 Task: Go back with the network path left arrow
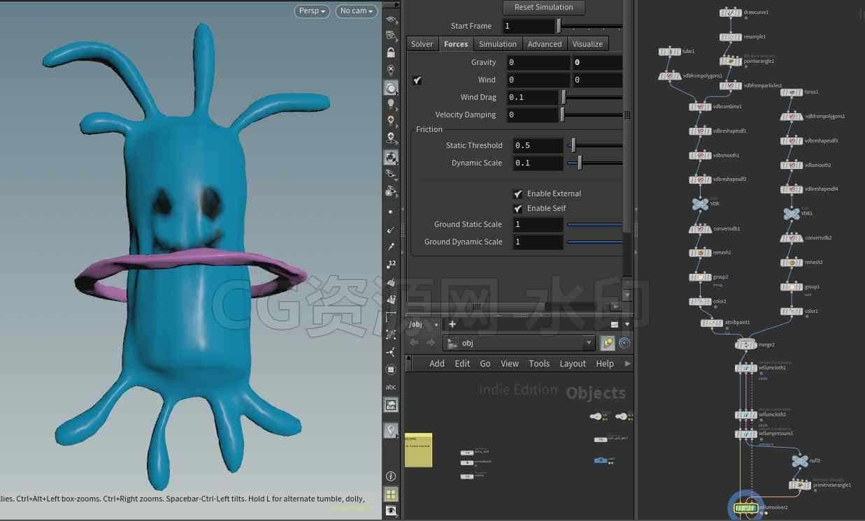(x=414, y=343)
